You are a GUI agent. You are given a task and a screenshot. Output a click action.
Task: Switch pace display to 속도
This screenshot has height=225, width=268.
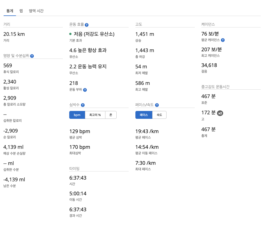click(159, 115)
